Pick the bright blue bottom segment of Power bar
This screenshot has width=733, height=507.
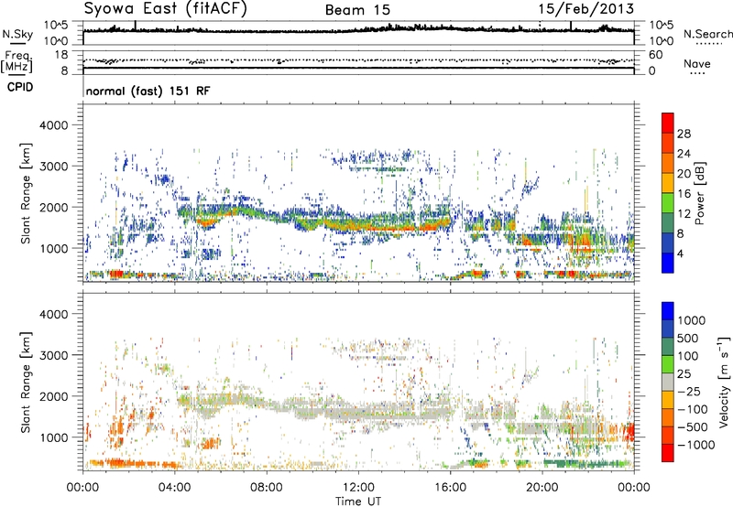[x=668, y=264]
